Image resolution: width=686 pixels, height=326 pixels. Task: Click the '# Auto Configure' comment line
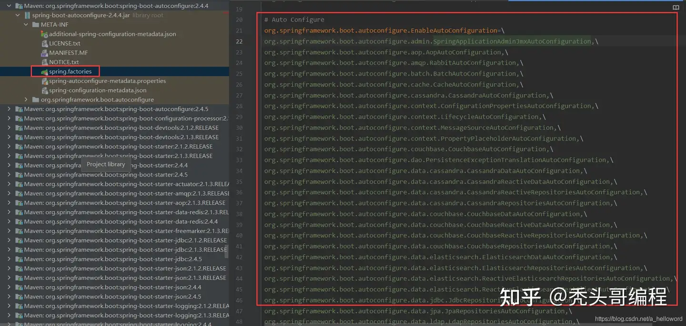pos(294,20)
